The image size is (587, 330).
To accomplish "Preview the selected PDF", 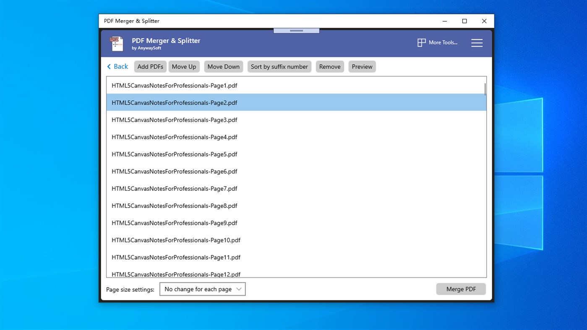I will coord(362,66).
